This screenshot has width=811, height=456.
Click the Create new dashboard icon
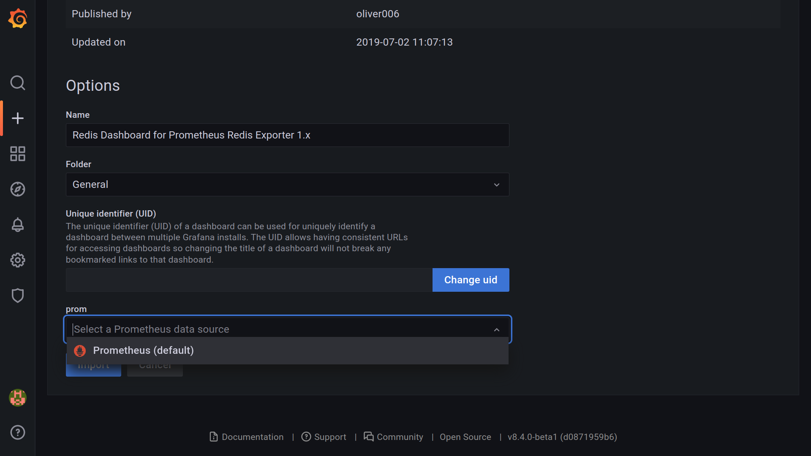[18, 118]
